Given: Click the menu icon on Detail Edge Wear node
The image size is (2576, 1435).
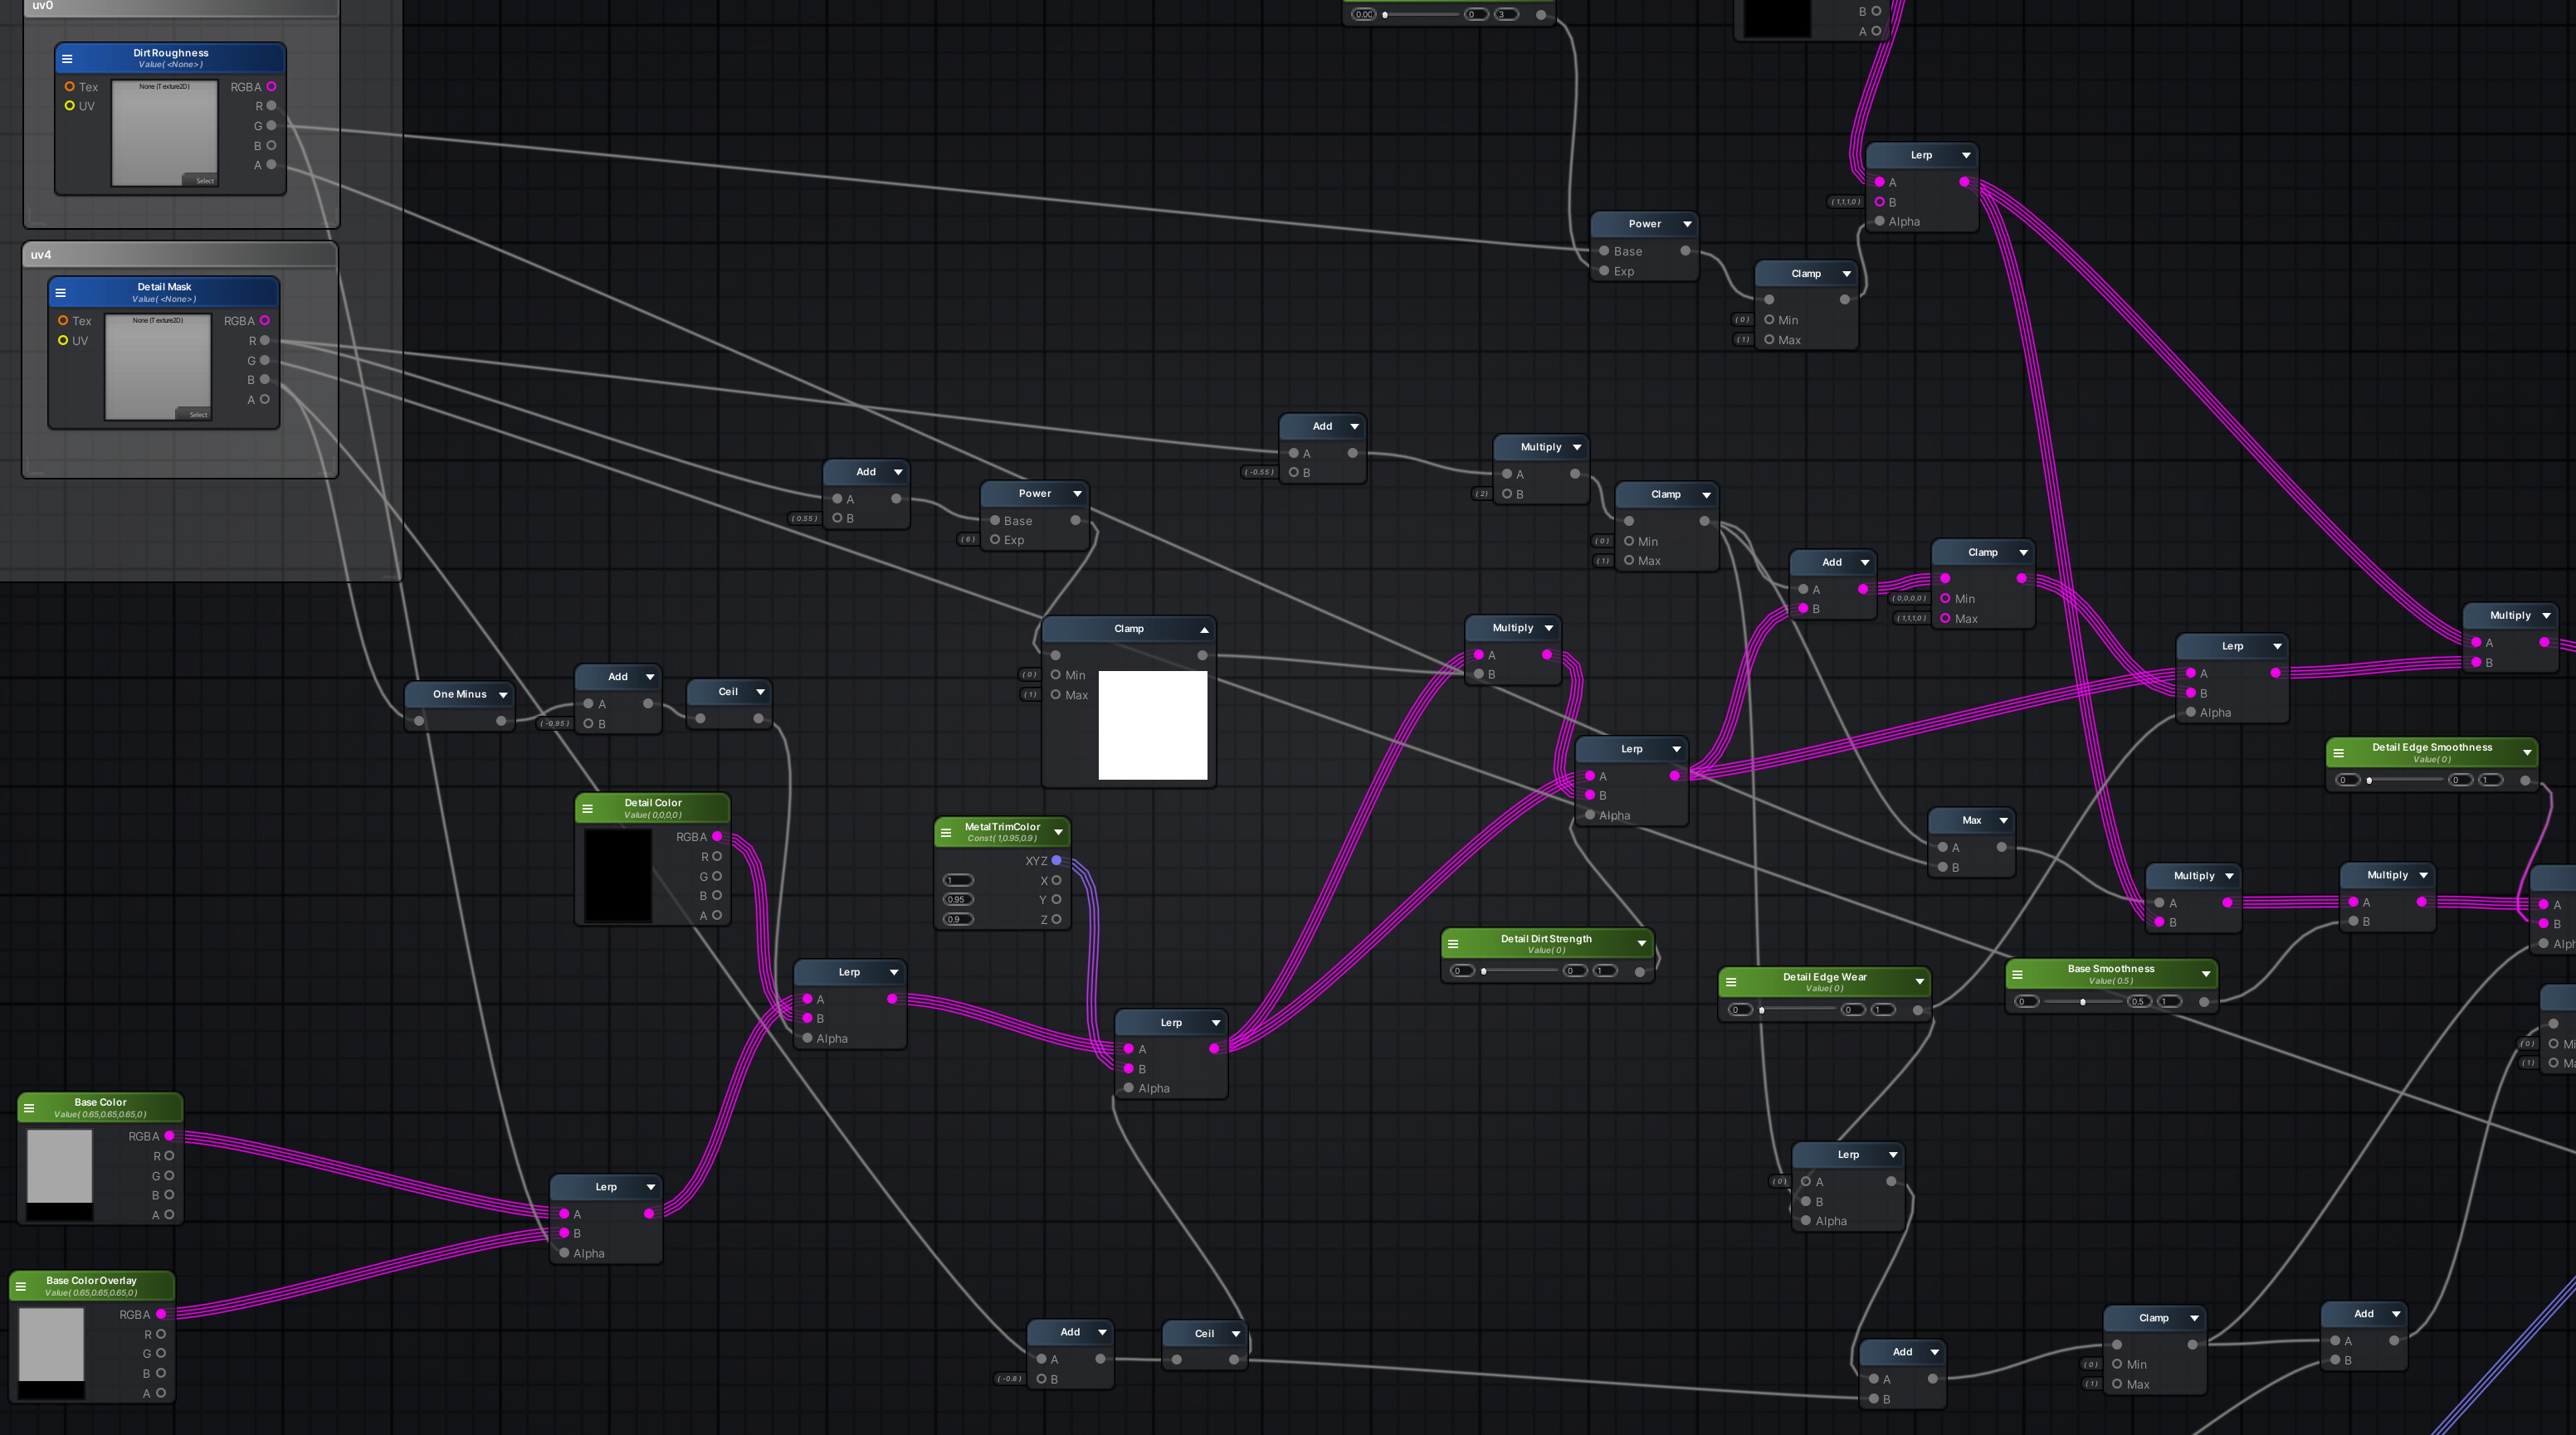Looking at the screenshot, I should [x=1732, y=981].
